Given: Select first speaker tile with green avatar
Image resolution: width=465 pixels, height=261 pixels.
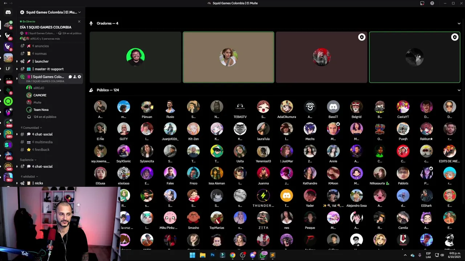Looking at the screenshot, I should tap(136, 57).
